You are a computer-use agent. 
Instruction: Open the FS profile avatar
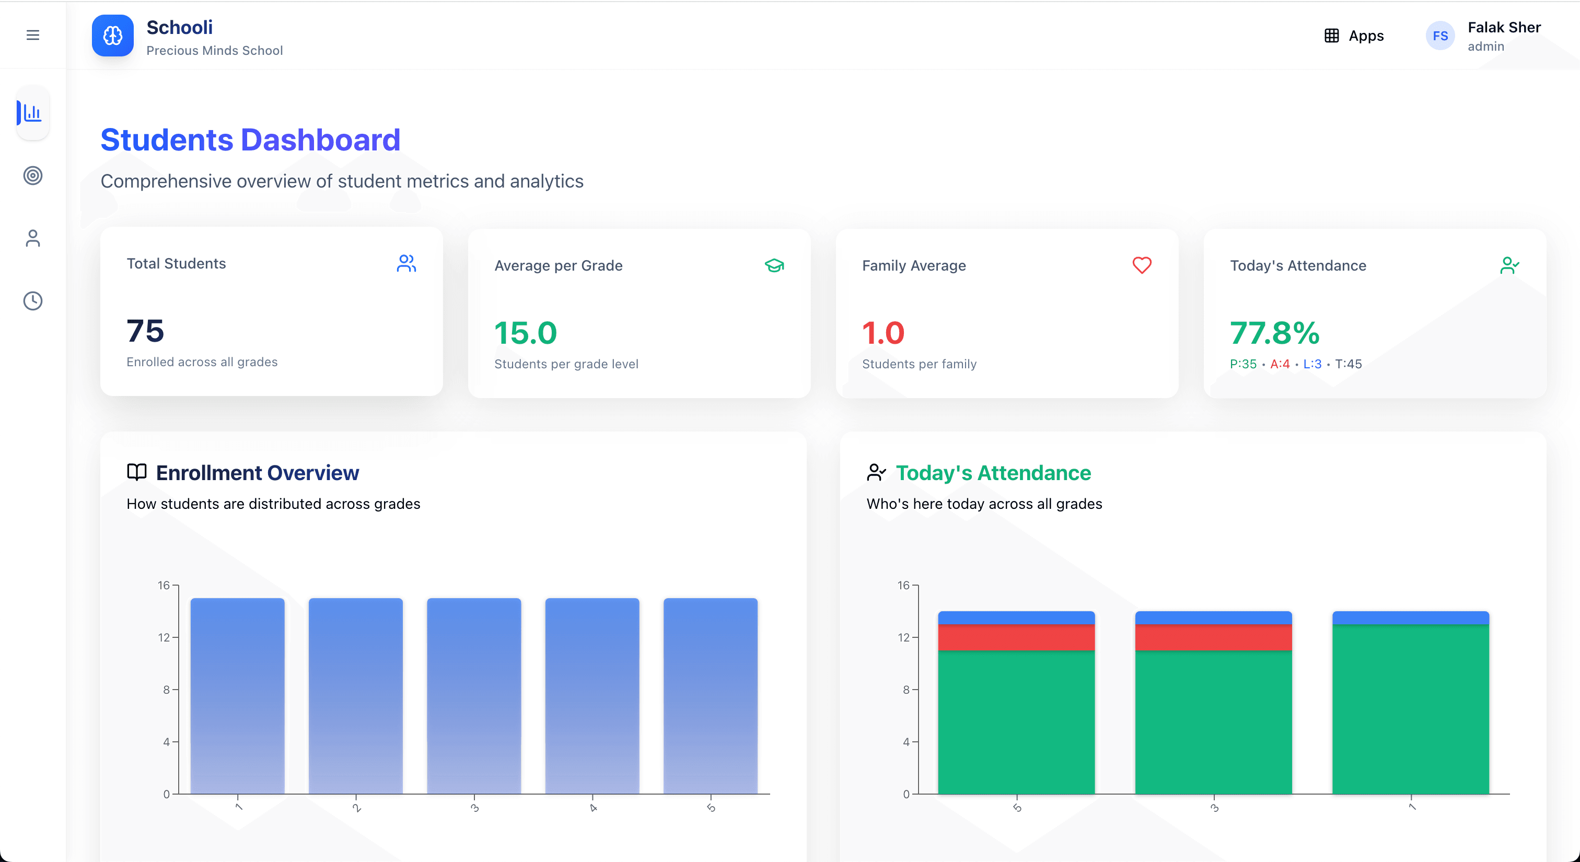pos(1440,35)
